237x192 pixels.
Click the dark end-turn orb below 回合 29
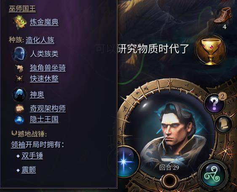click(169, 180)
